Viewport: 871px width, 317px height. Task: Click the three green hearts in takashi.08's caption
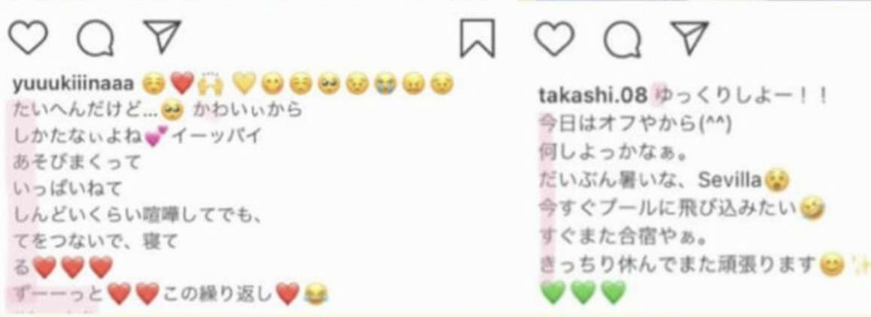click(x=583, y=292)
